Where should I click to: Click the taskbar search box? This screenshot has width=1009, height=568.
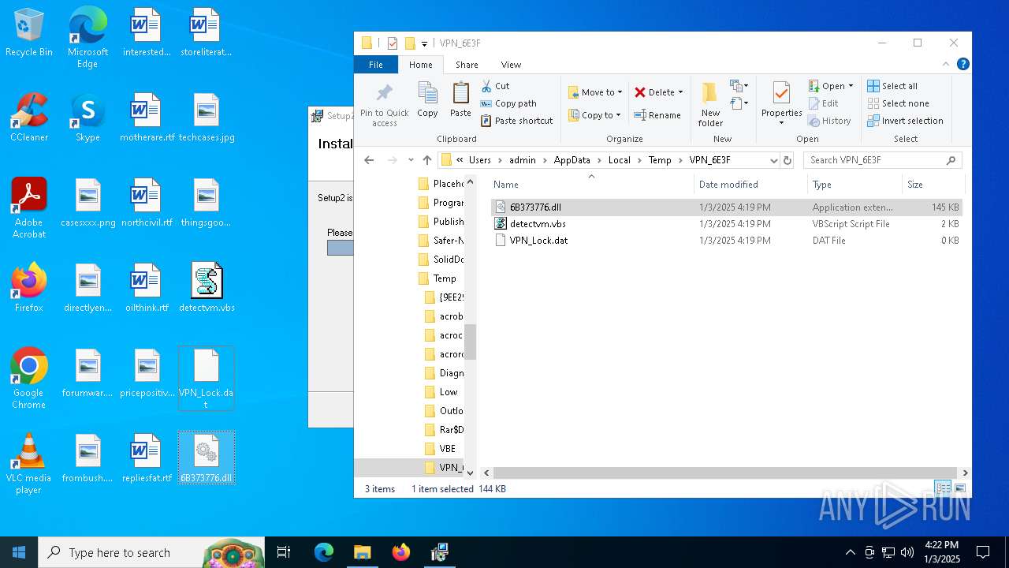(151, 552)
